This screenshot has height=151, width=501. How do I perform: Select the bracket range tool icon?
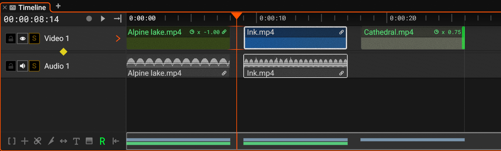point(12,141)
